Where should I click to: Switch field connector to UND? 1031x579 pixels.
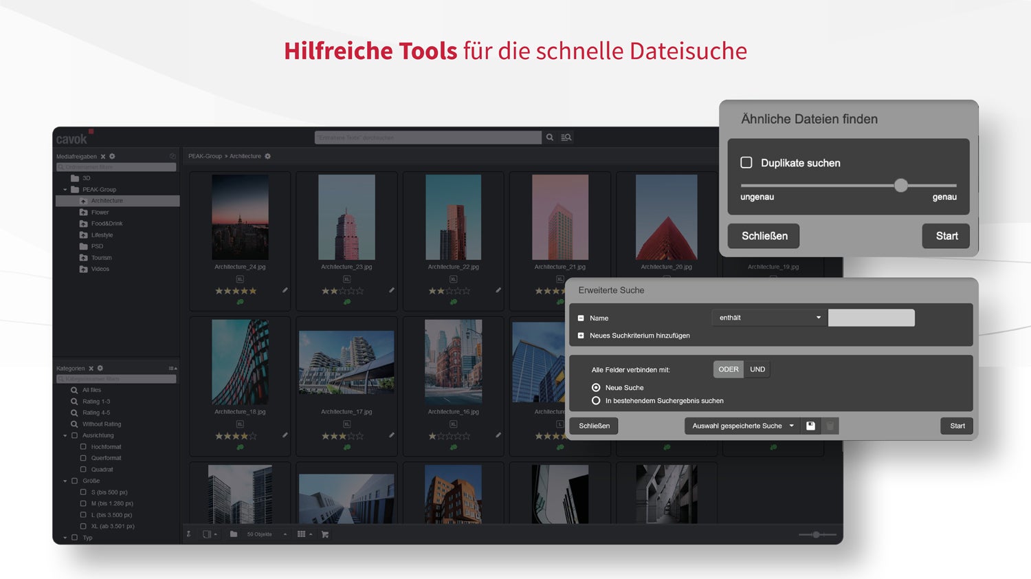[x=757, y=369]
